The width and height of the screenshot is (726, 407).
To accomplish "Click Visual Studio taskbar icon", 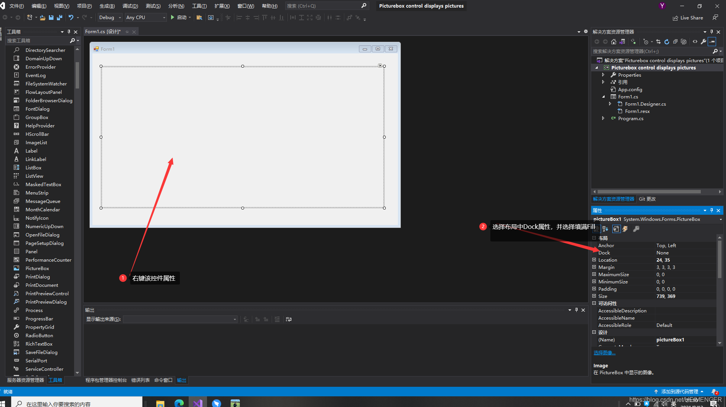I will tap(197, 403).
